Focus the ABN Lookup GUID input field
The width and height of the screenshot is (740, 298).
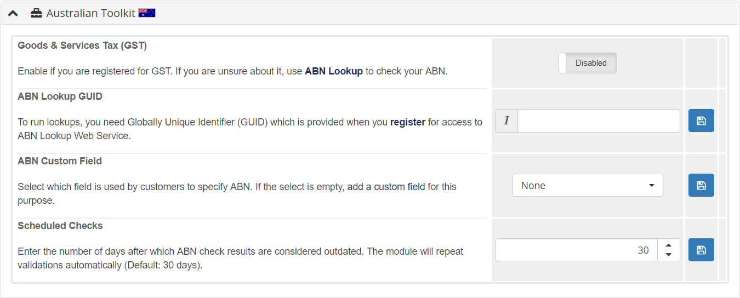[x=599, y=121]
